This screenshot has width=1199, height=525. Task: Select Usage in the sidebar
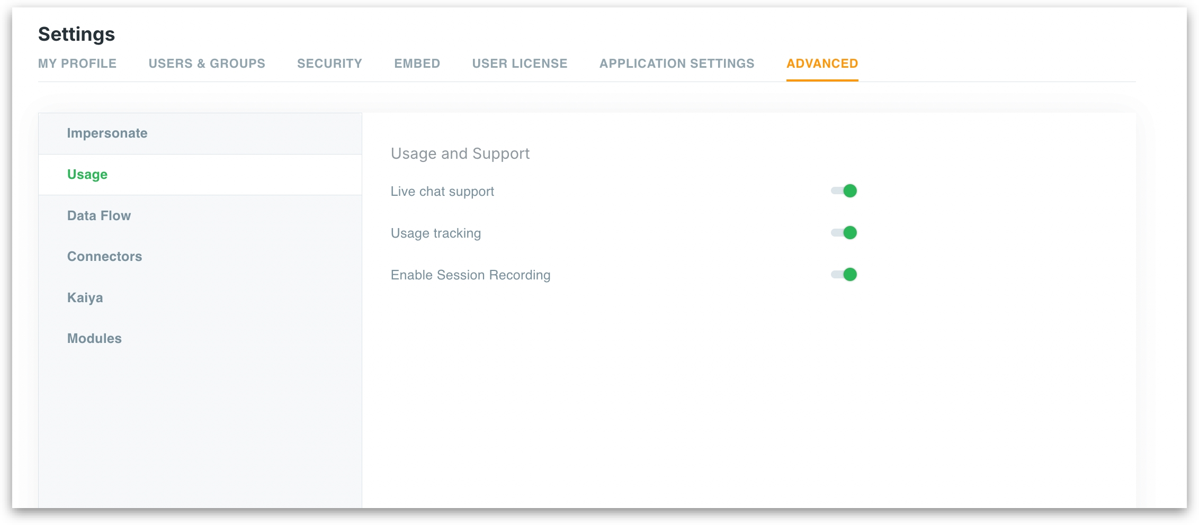tap(87, 175)
